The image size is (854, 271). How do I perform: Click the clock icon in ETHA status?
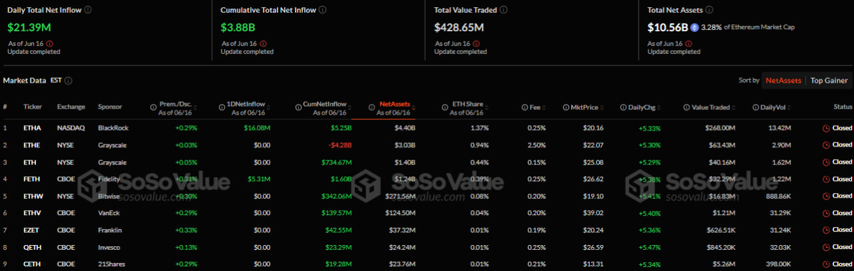coord(826,128)
